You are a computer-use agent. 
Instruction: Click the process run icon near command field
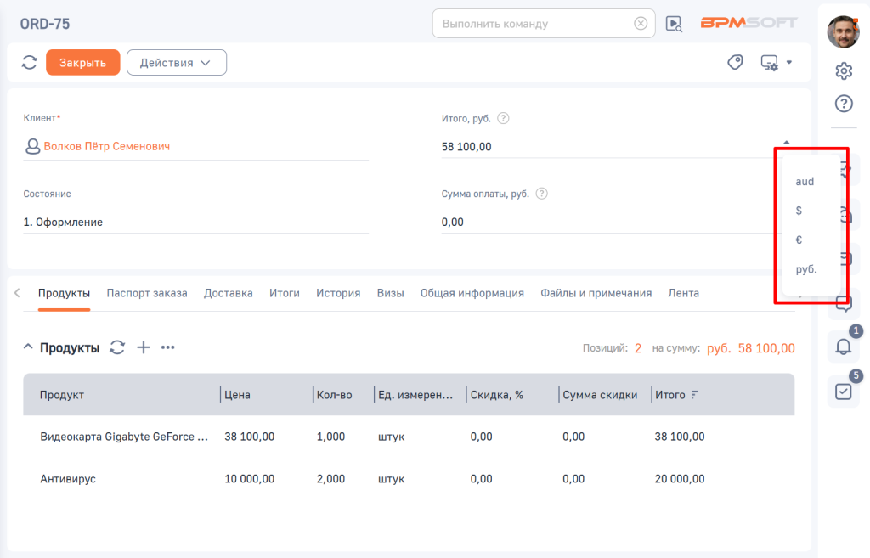pos(674,24)
